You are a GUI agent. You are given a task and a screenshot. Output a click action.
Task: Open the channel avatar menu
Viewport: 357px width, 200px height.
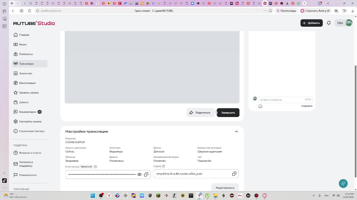[x=349, y=23]
